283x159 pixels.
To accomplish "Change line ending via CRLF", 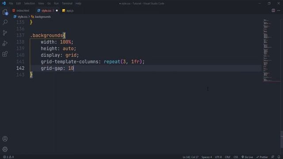I will [x=227, y=157].
